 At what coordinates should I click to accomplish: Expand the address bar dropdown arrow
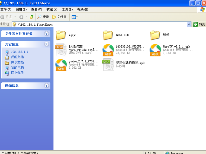tap(189, 24)
